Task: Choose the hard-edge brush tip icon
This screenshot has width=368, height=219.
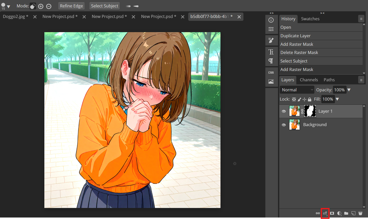Action: point(128,6)
